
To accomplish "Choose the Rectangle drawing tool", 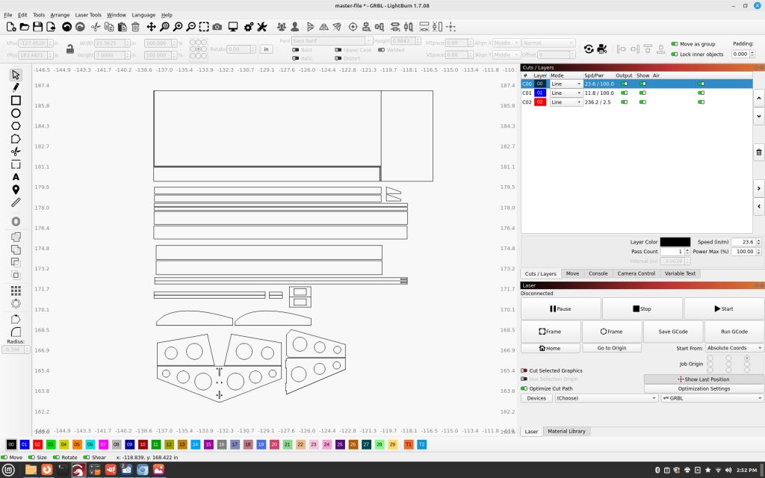I will click(x=16, y=100).
